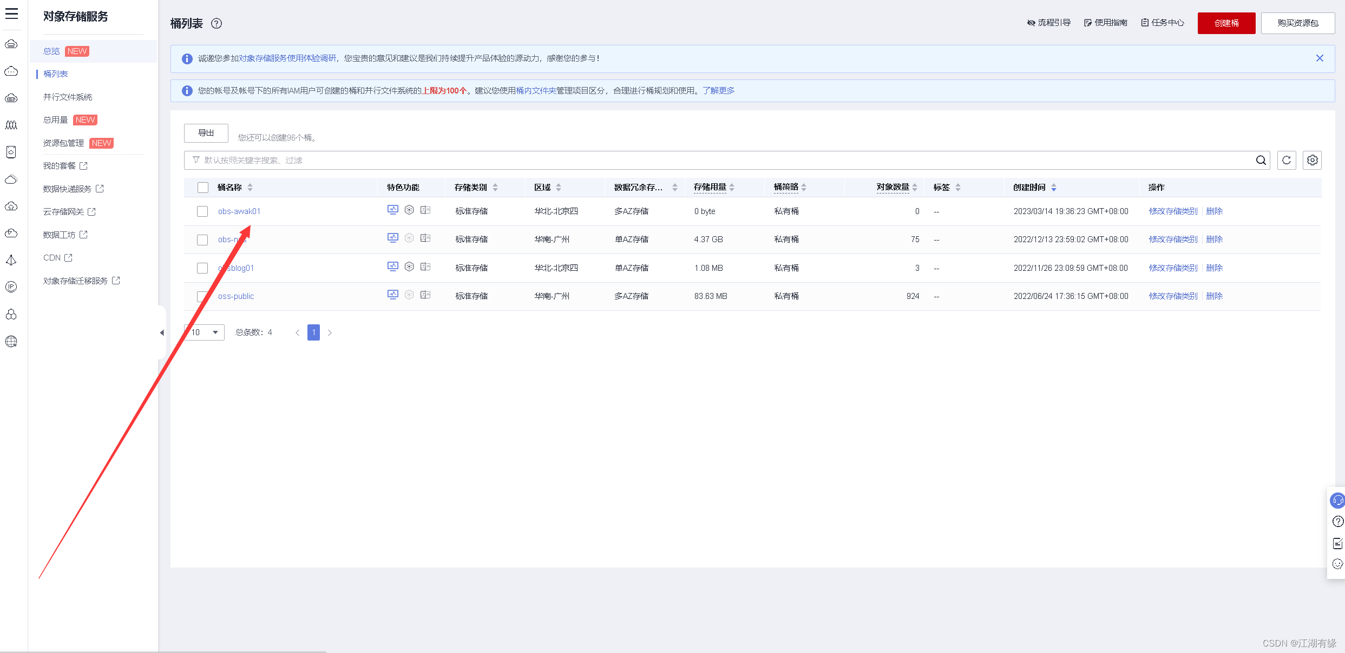Image resolution: width=1345 pixels, height=653 pixels.
Task: Open the oss-public bucket link
Action: 236,296
